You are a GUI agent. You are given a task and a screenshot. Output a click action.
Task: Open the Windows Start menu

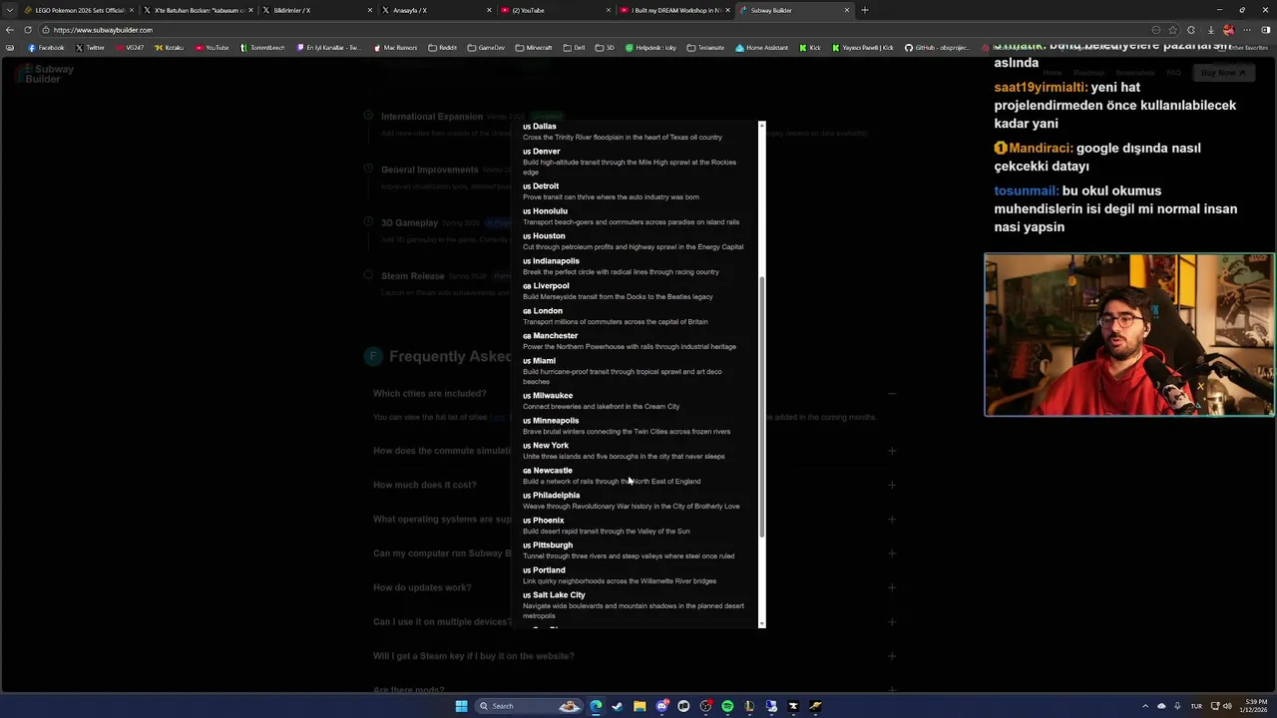461,706
